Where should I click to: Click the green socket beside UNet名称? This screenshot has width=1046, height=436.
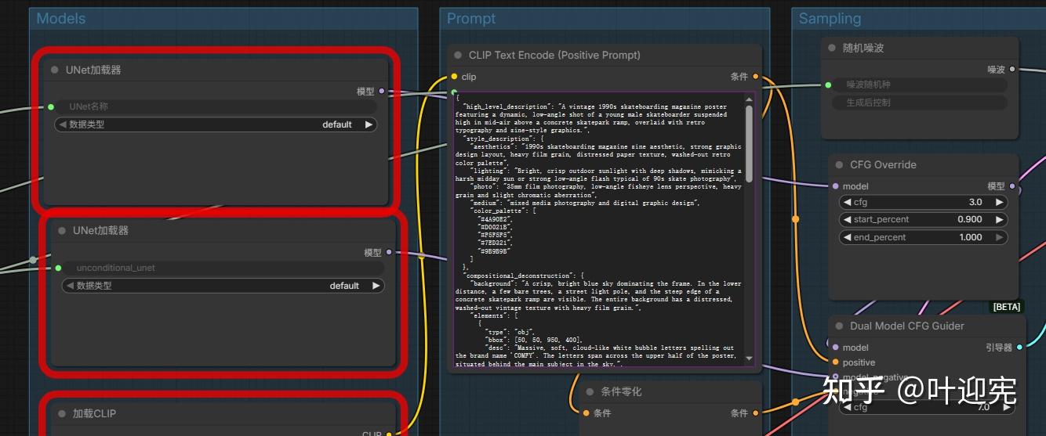[51, 106]
